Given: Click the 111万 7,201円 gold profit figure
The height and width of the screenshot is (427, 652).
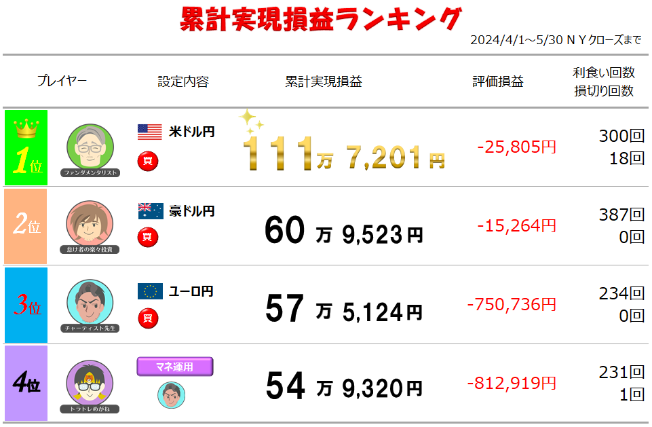Looking at the screenshot, I should (x=344, y=154).
